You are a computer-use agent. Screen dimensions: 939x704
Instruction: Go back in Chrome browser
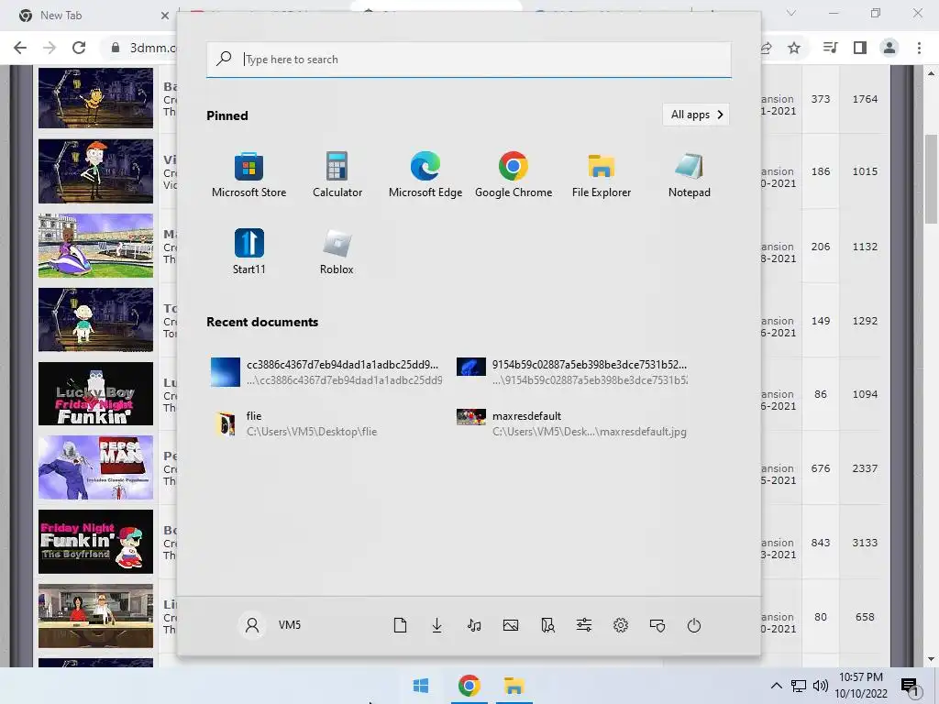click(20, 48)
